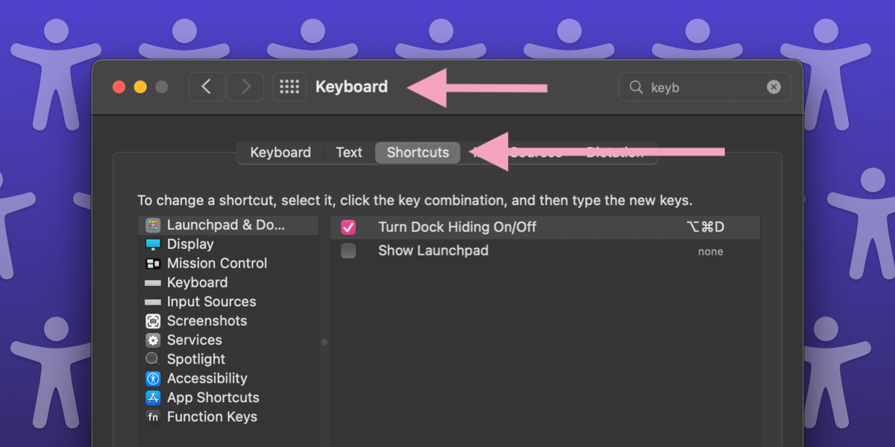This screenshot has width=895, height=447.
Task: Select the App Shortcuts icon
Action: click(153, 398)
